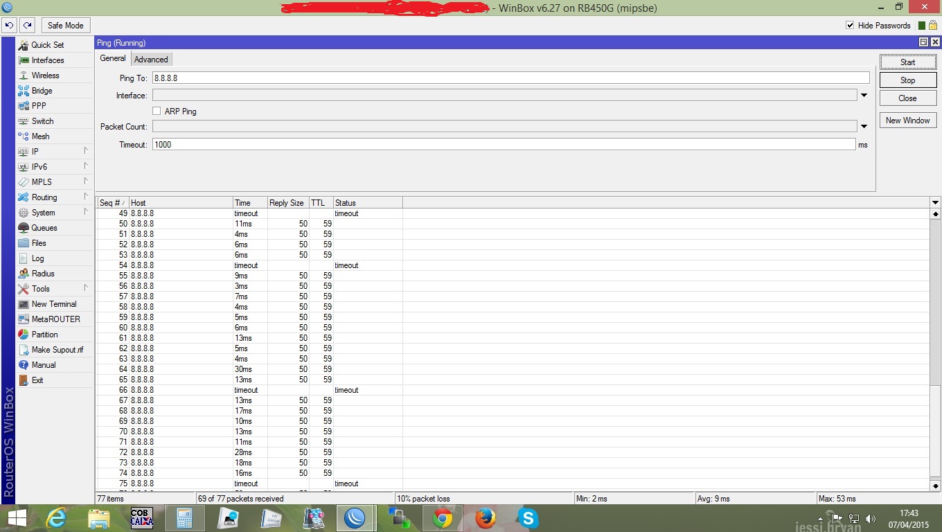Open the Wireless menu item
This screenshot has height=532, width=942.
[x=54, y=76]
